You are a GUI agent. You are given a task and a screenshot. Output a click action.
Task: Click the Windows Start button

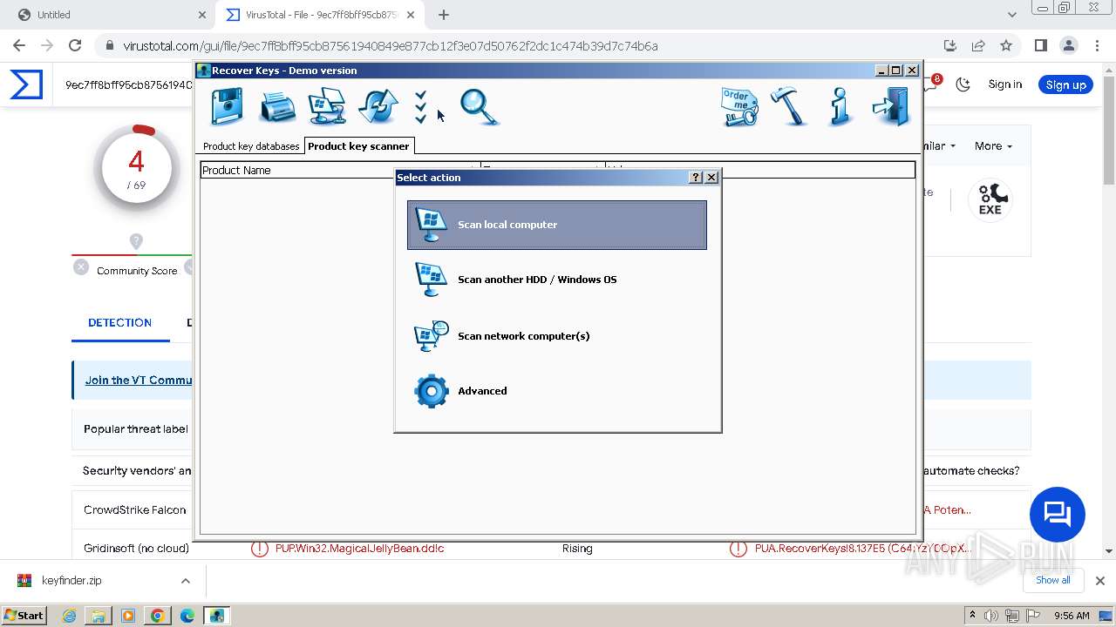pyautogui.click(x=24, y=615)
